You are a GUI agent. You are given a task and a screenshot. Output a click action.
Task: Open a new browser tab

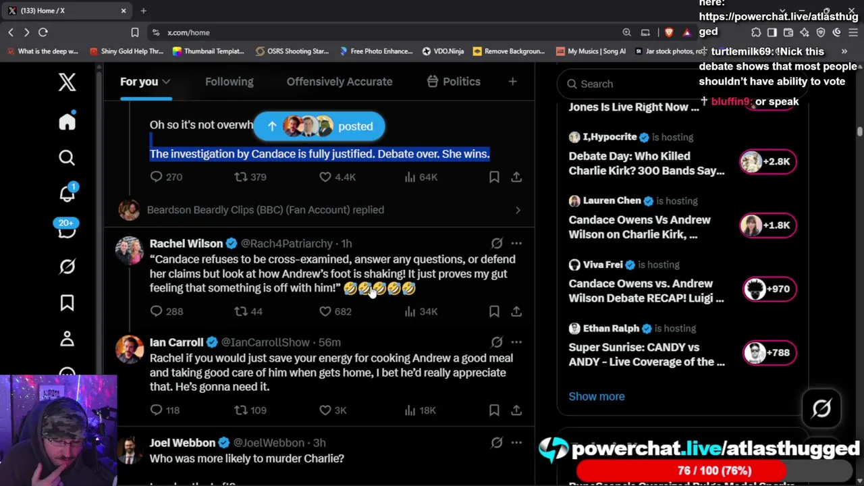(x=143, y=11)
